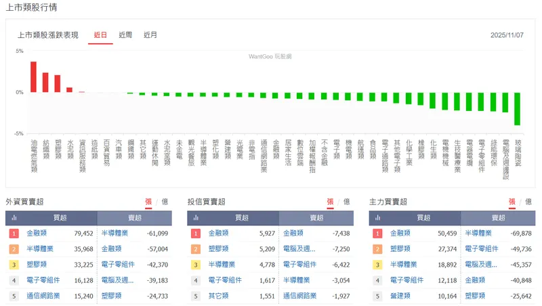Open 半導體業 in 外資 買超 list
This screenshot has height=306, width=542.
(x=40, y=249)
